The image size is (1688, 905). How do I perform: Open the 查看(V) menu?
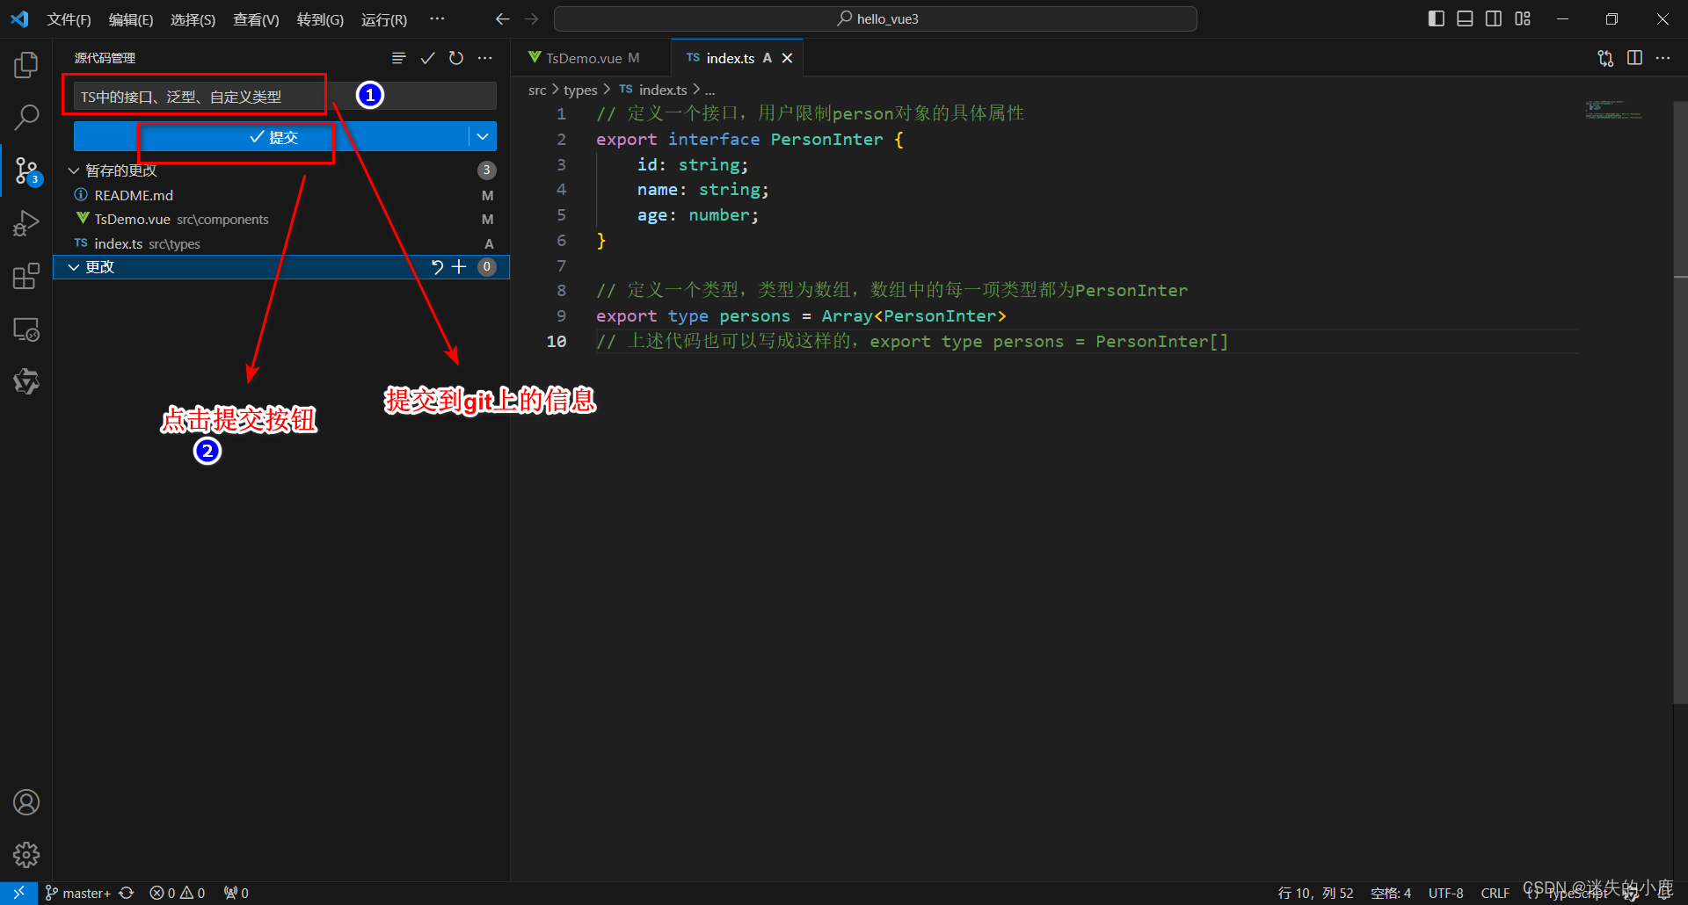(256, 19)
